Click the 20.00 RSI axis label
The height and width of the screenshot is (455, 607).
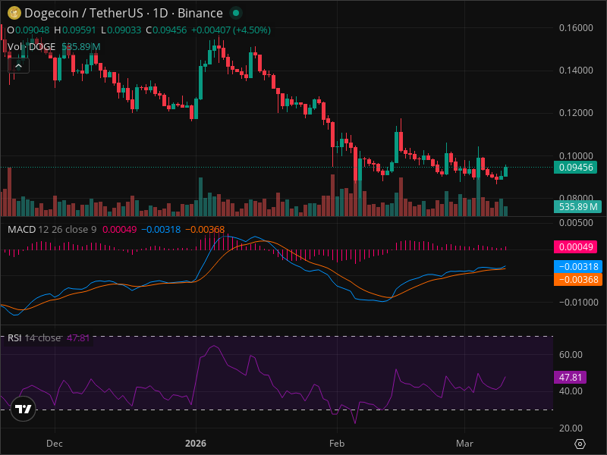point(571,428)
